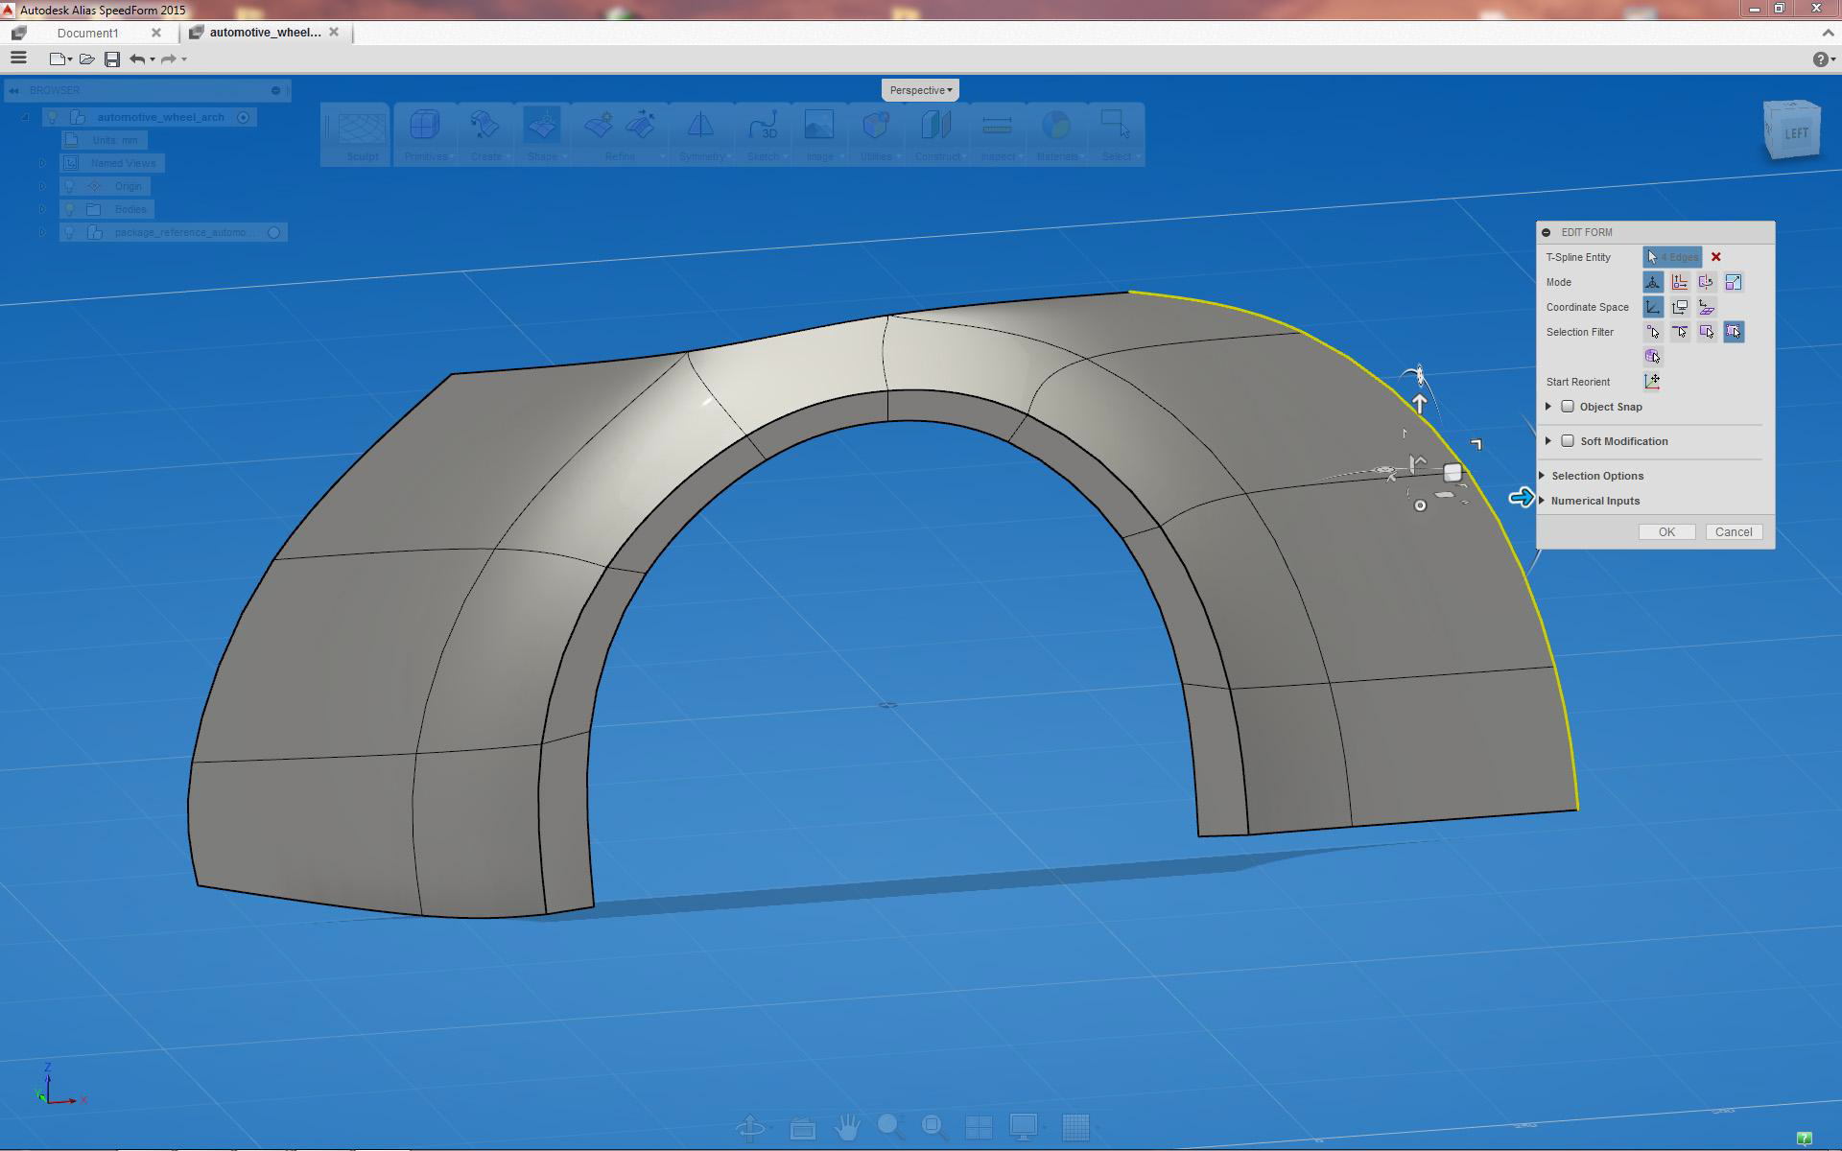Screen dimensions: 1842x1151
Task: Toggle visibility bulb of Bodies folder
Action: tap(69, 209)
